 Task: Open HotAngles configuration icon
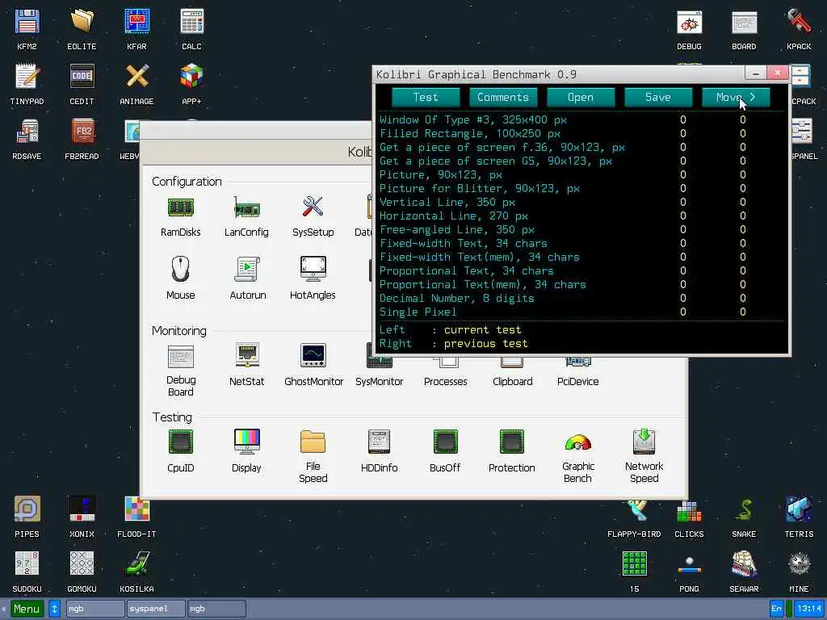(313, 268)
